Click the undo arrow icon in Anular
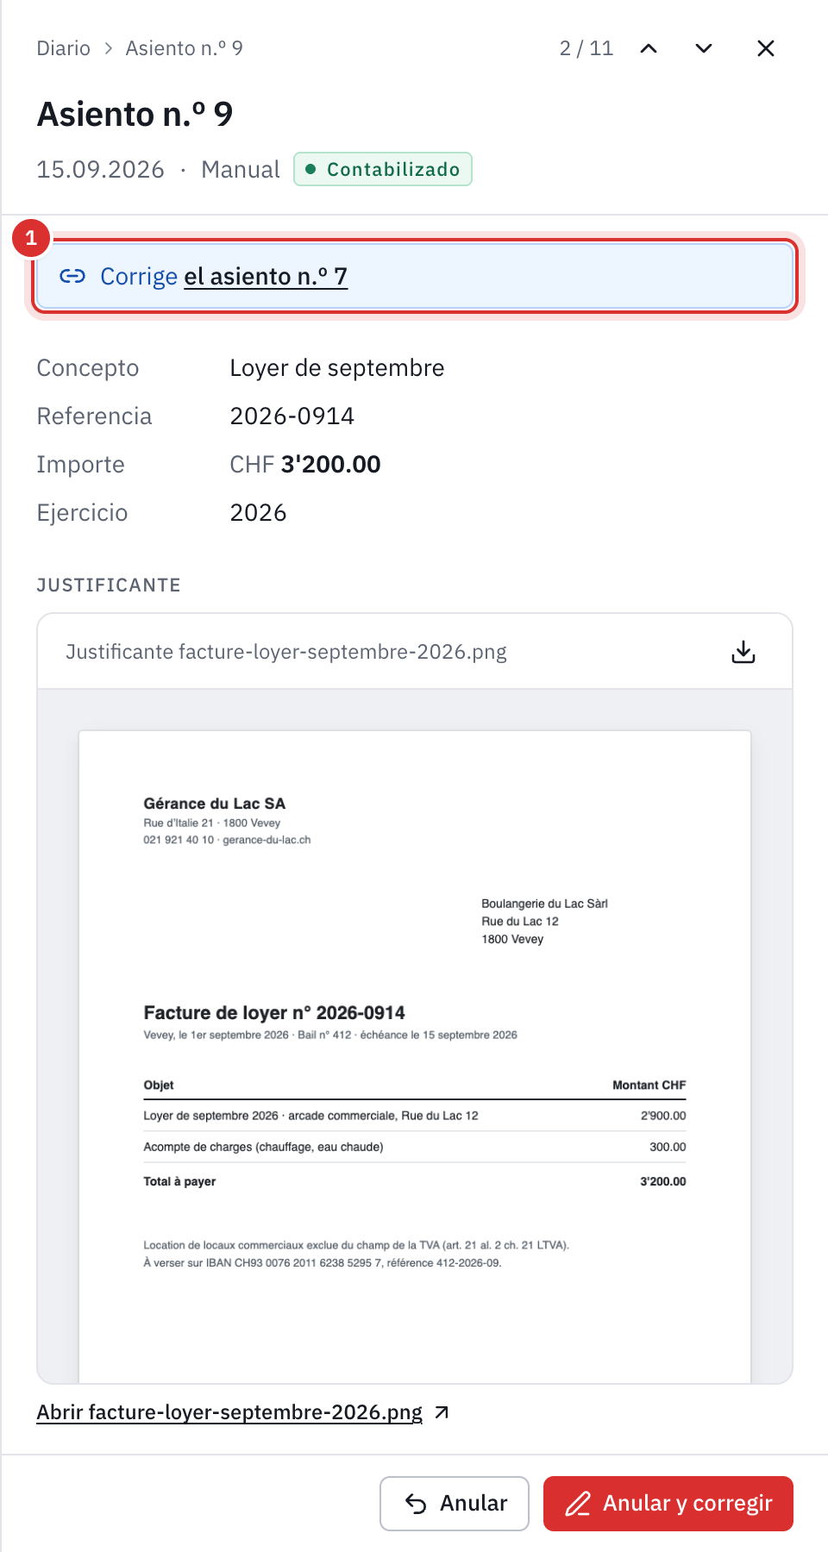This screenshot has width=828, height=1552. (x=416, y=1504)
